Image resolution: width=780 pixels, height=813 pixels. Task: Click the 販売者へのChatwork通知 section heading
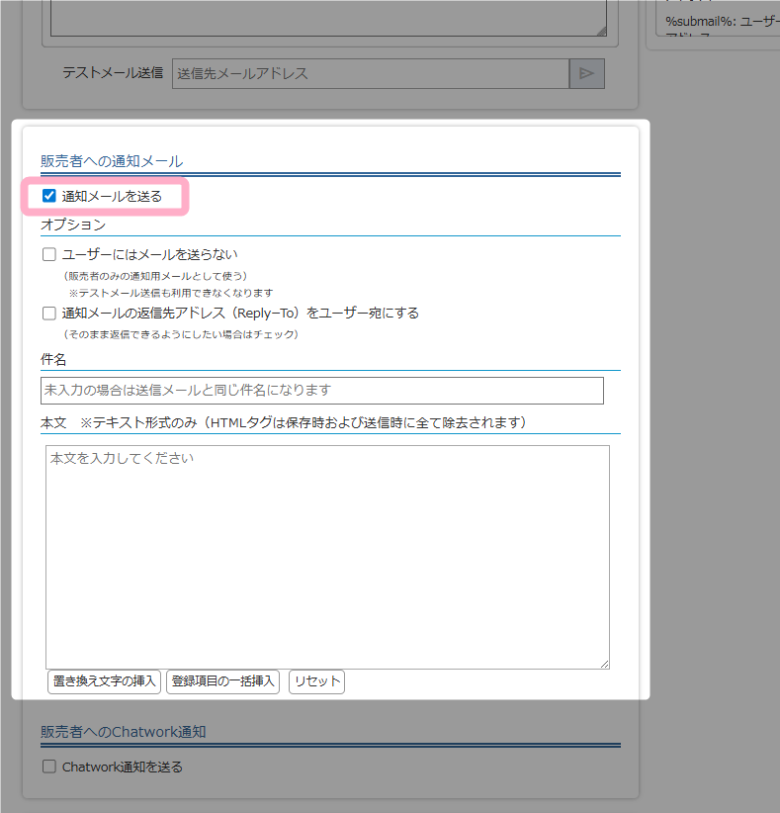click(124, 732)
